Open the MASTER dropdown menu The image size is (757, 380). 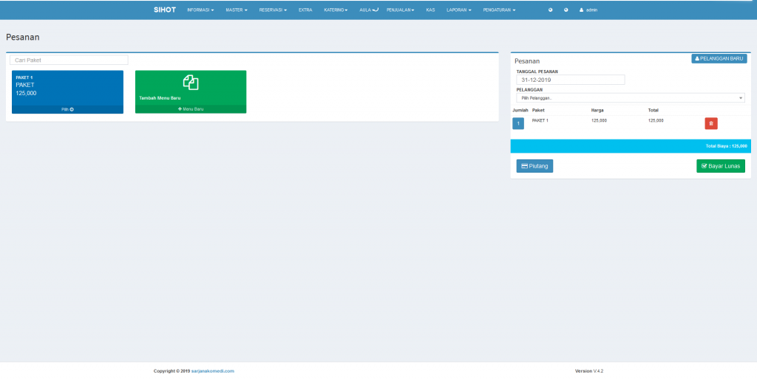pyautogui.click(x=237, y=10)
